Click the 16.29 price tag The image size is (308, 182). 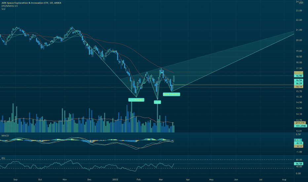298,84
